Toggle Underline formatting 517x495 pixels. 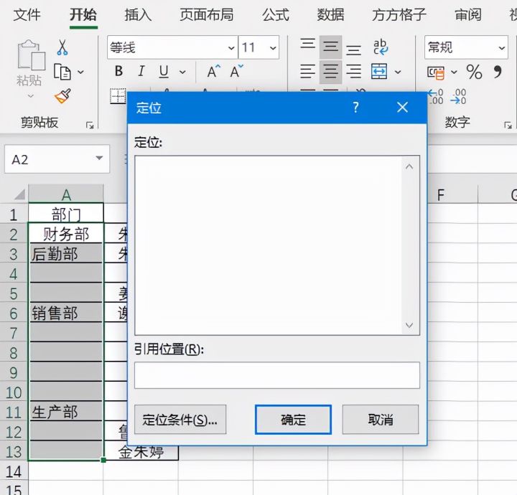click(164, 72)
